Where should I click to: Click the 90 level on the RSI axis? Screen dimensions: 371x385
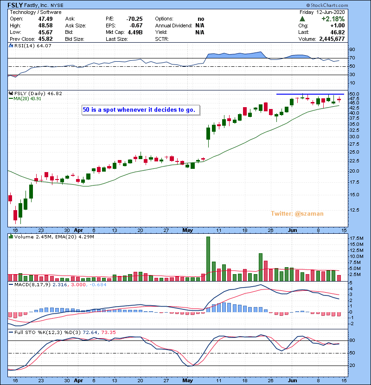(352, 49)
